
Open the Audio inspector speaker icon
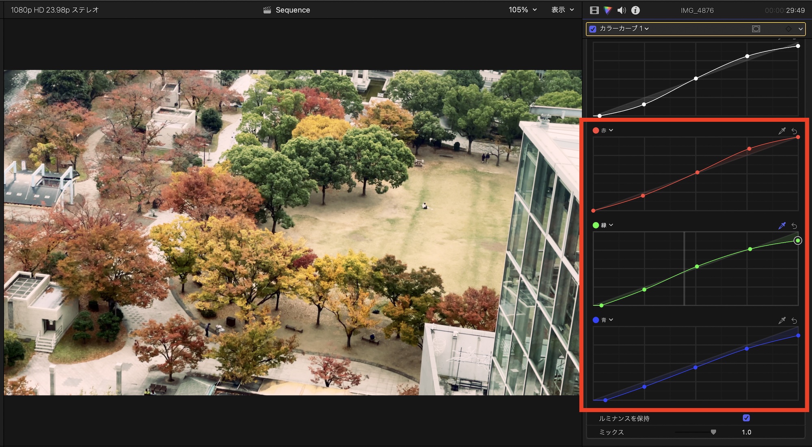[621, 10]
